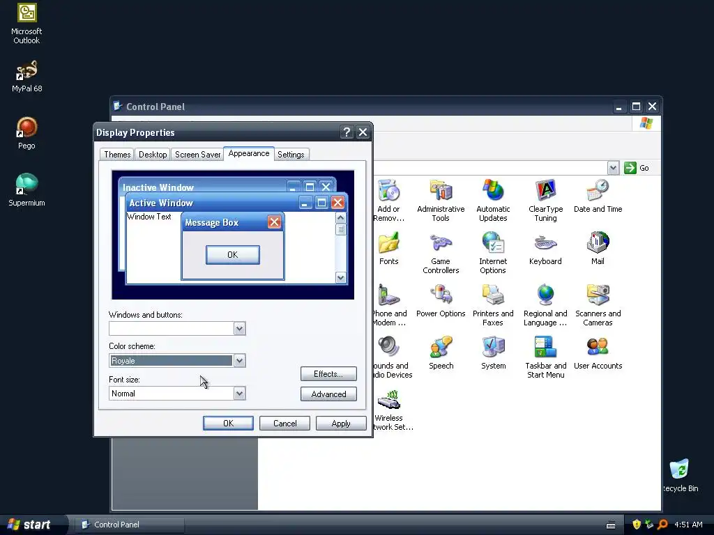Switch to the Screen Saver tab

197,154
